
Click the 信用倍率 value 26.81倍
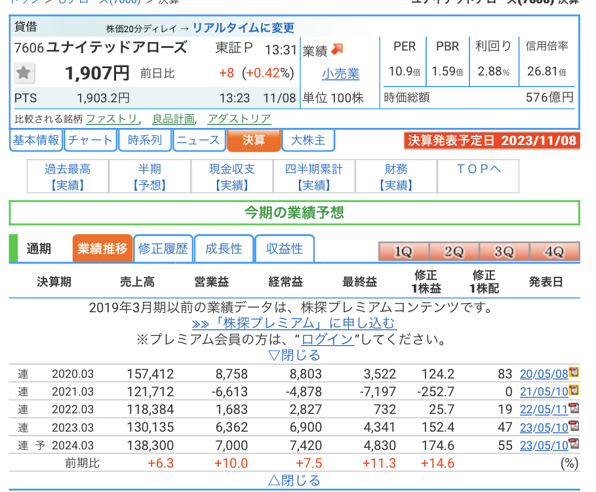pyautogui.click(x=547, y=71)
